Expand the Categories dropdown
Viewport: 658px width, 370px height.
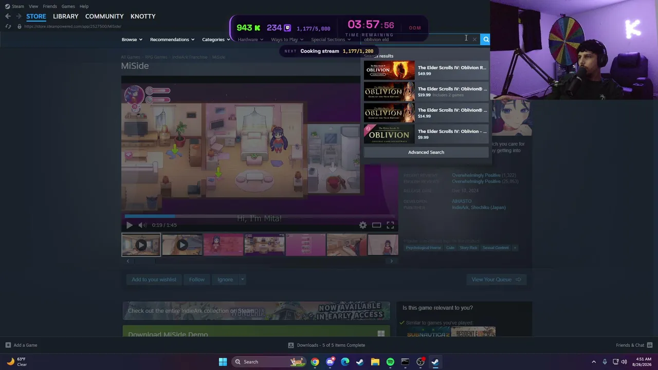(x=216, y=40)
